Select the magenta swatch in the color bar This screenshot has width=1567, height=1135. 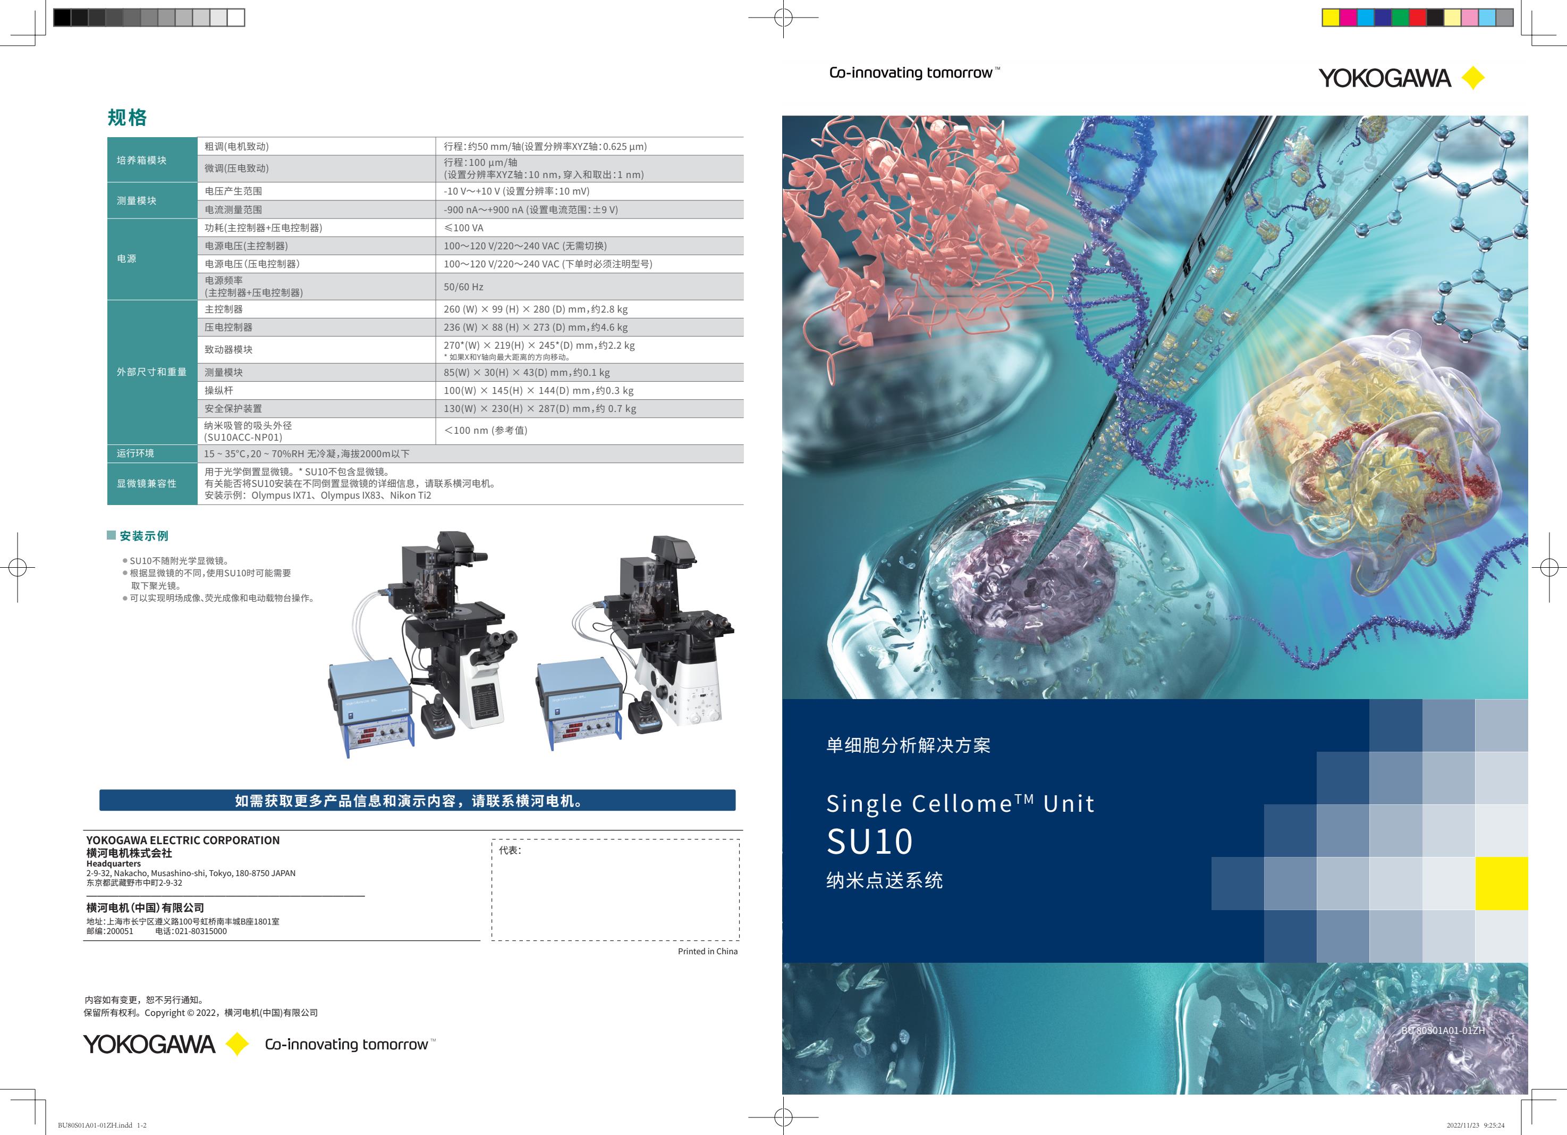(1348, 18)
